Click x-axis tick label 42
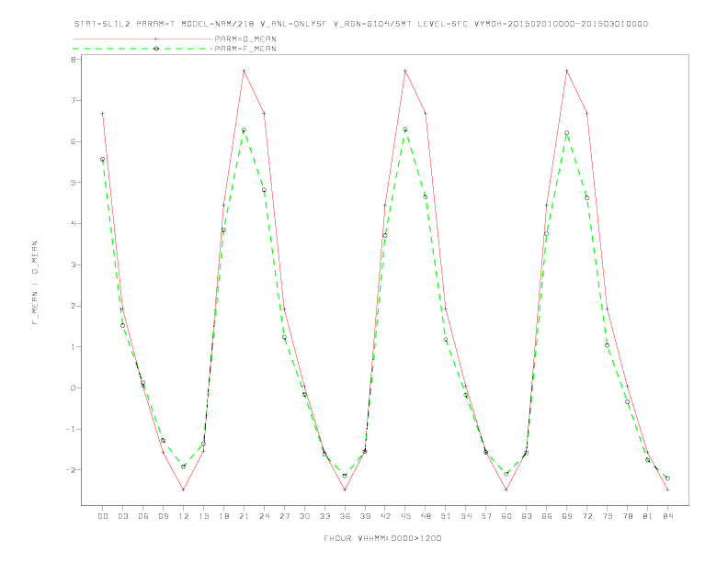The image size is (728, 562). (x=385, y=516)
